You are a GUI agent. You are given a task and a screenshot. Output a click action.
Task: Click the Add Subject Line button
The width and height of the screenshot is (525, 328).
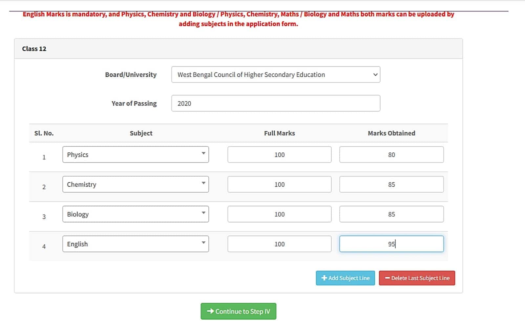click(x=345, y=278)
